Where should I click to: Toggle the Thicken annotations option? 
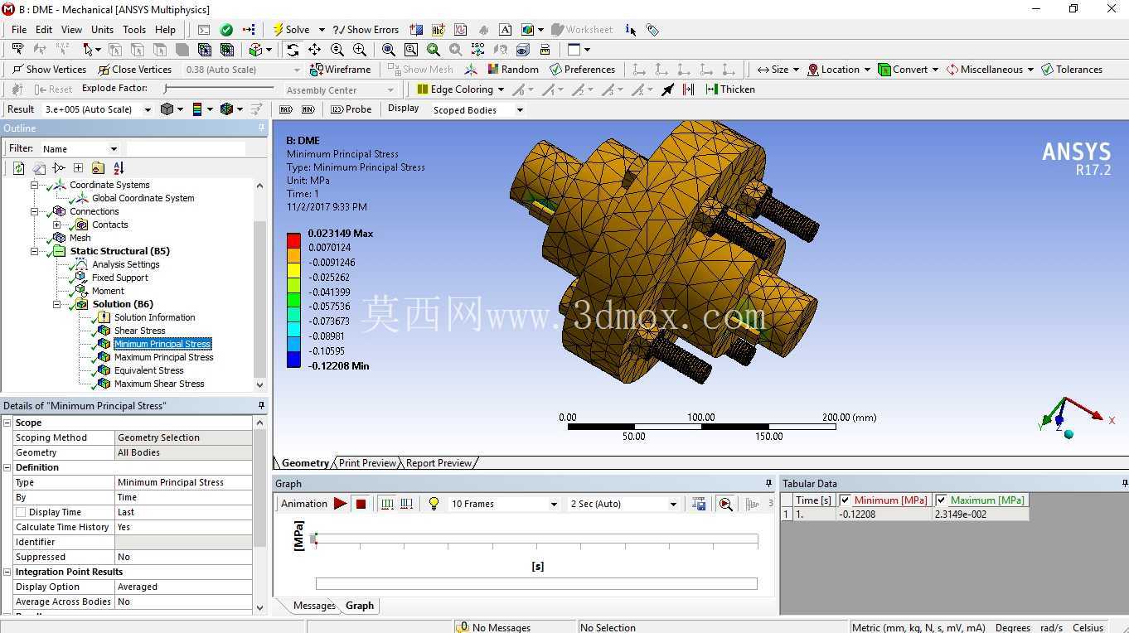tap(730, 89)
